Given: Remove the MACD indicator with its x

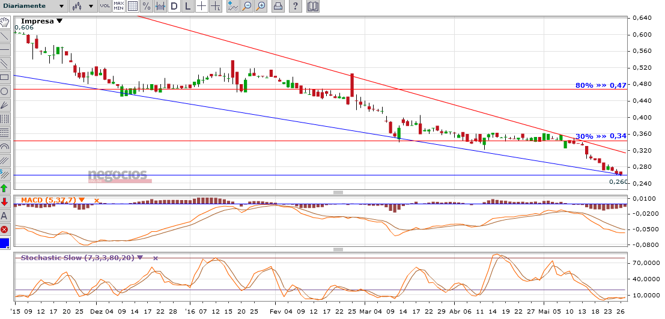Looking at the screenshot, I should coord(97,200).
